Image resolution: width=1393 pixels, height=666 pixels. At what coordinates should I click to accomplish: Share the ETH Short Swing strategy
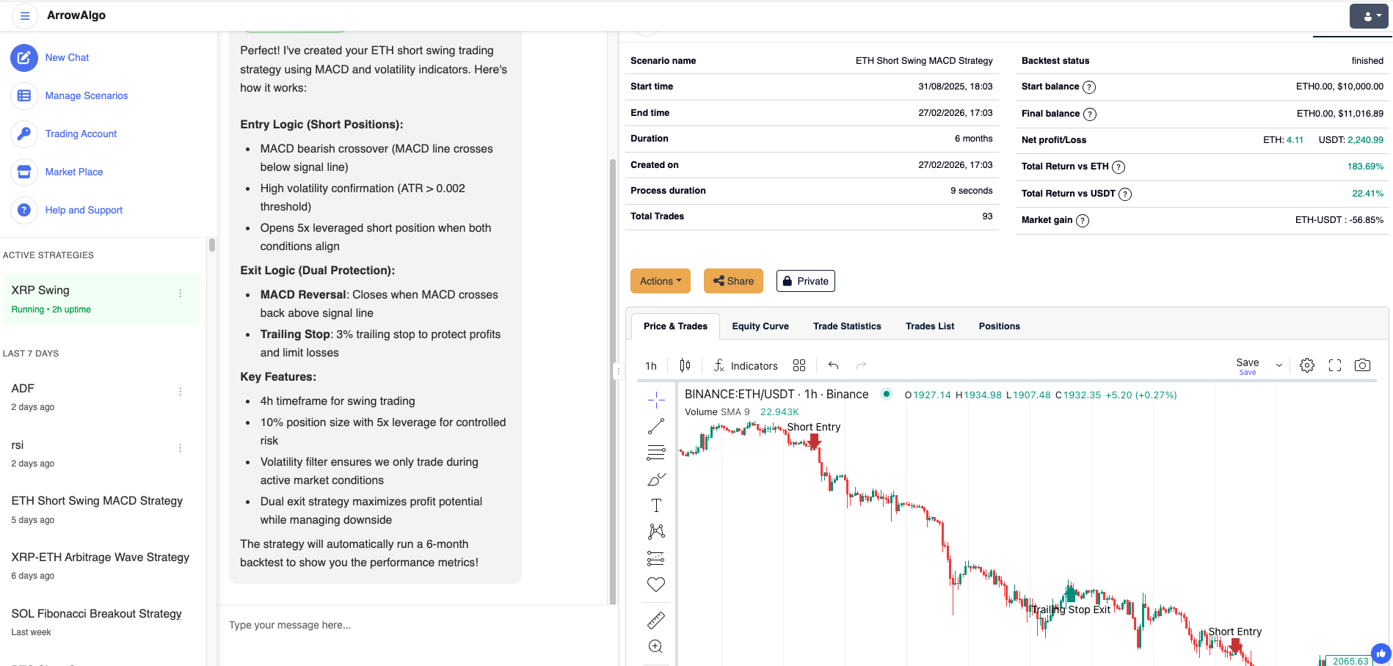click(732, 280)
